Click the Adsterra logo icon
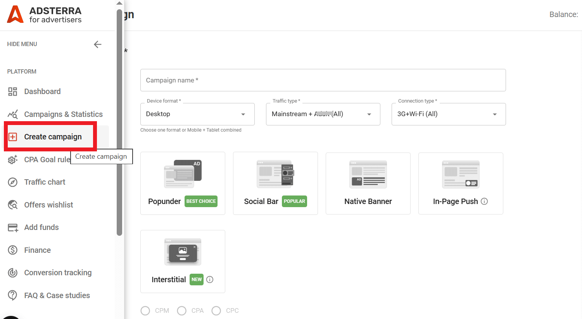582x319 pixels. point(16,14)
